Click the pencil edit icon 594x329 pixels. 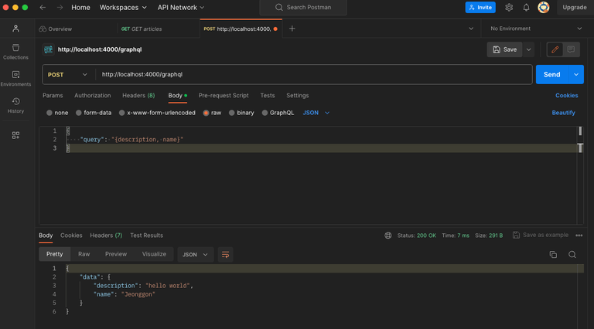pos(555,49)
